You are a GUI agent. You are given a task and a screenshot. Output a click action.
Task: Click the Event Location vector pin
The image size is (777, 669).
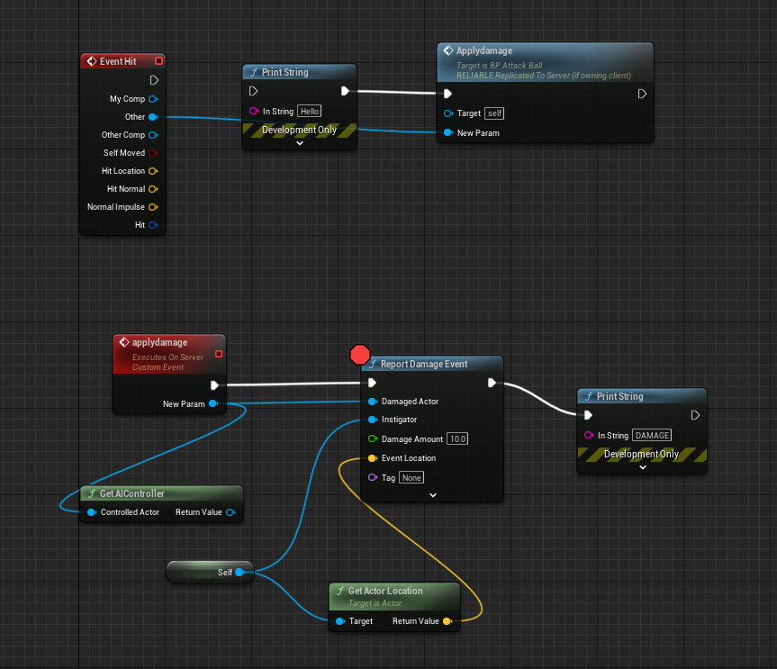click(x=373, y=458)
